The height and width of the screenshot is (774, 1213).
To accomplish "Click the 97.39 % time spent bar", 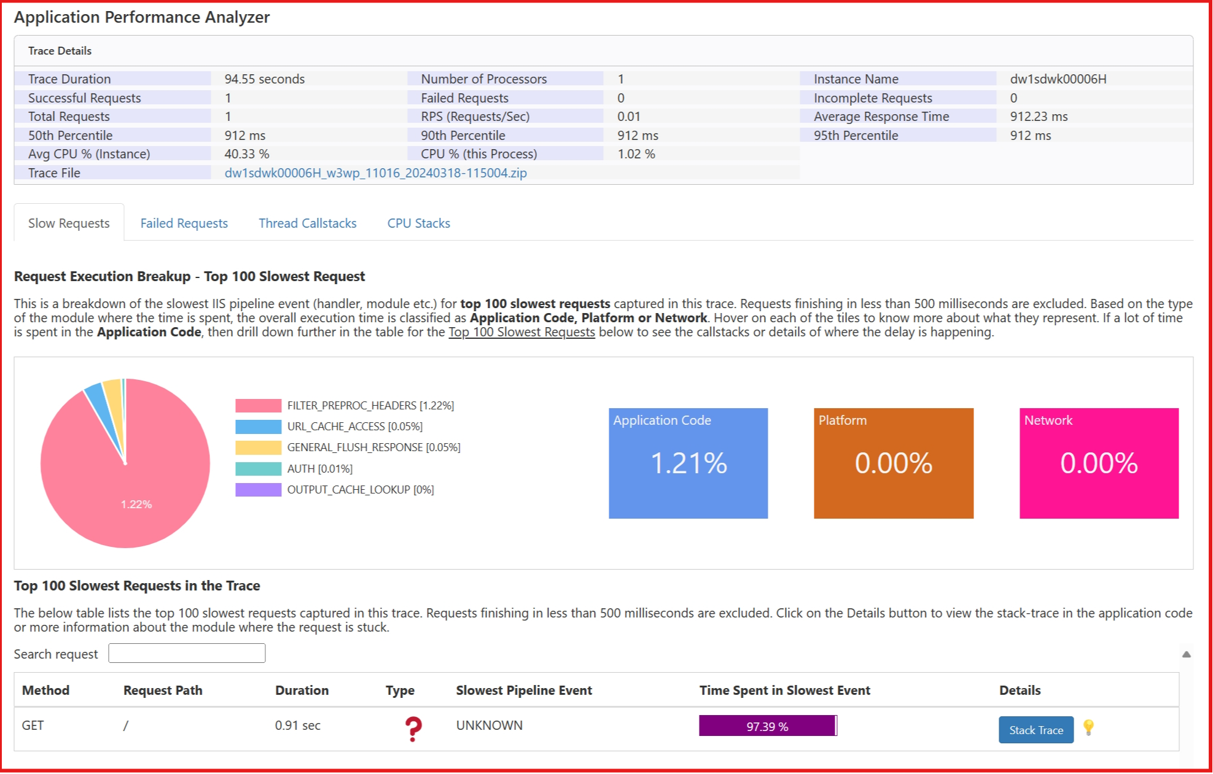I will tap(767, 726).
